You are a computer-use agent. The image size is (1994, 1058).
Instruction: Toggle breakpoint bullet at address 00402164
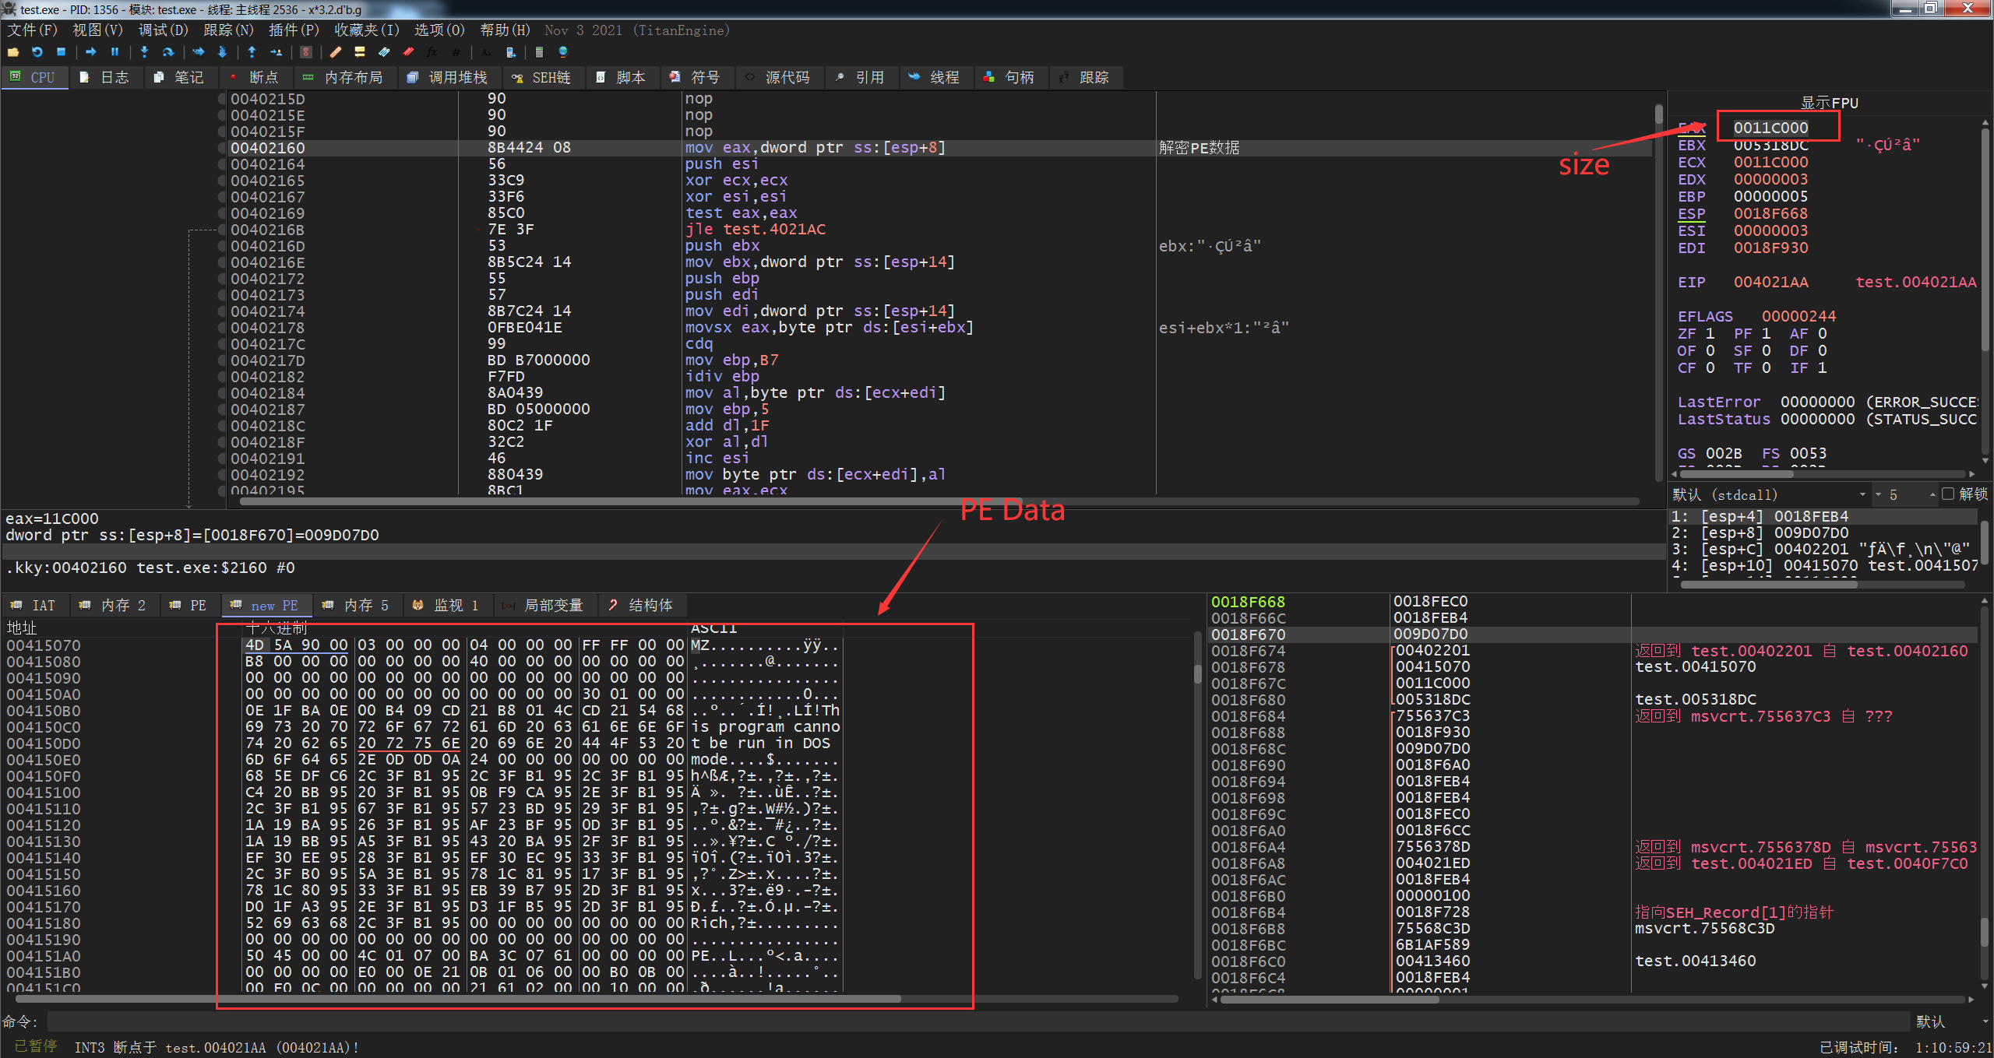(x=222, y=164)
